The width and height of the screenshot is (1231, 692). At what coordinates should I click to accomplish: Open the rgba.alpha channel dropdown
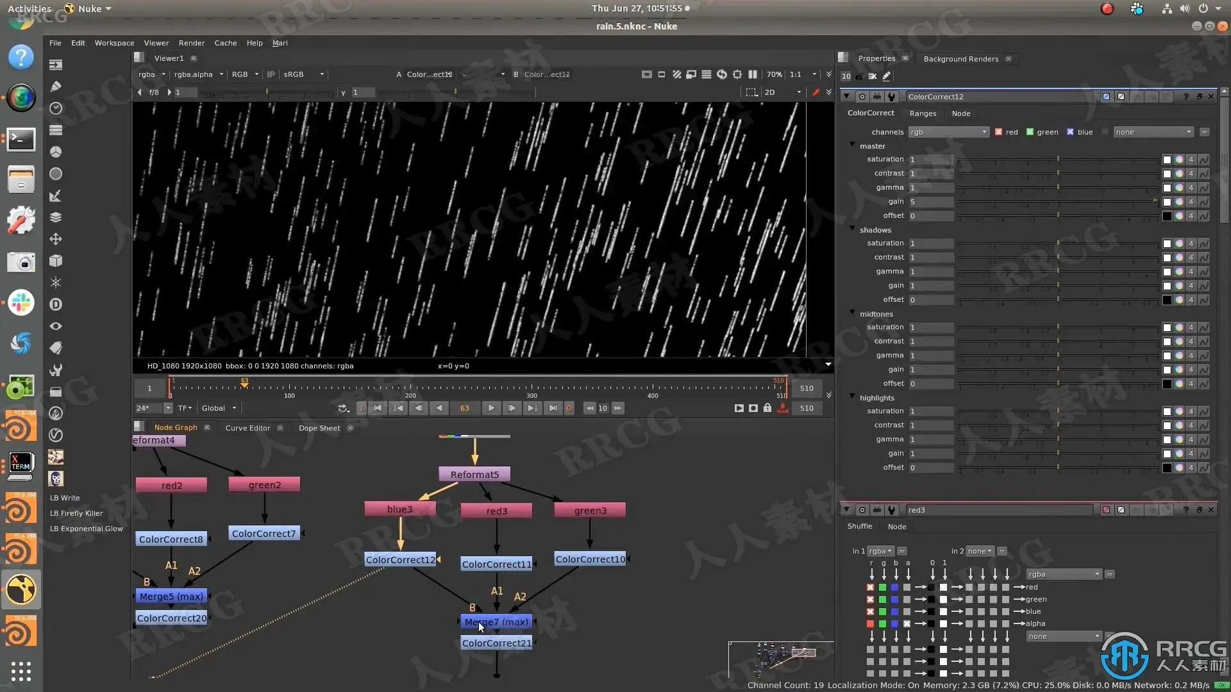click(199, 74)
